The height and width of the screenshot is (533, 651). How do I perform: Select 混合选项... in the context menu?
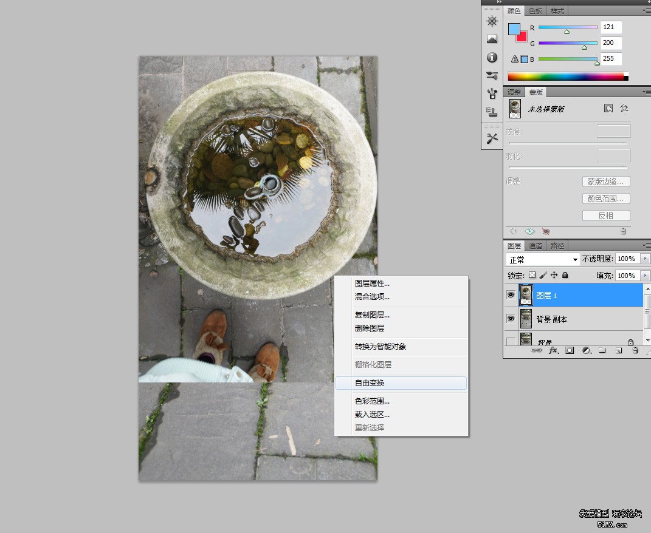pyautogui.click(x=372, y=297)
